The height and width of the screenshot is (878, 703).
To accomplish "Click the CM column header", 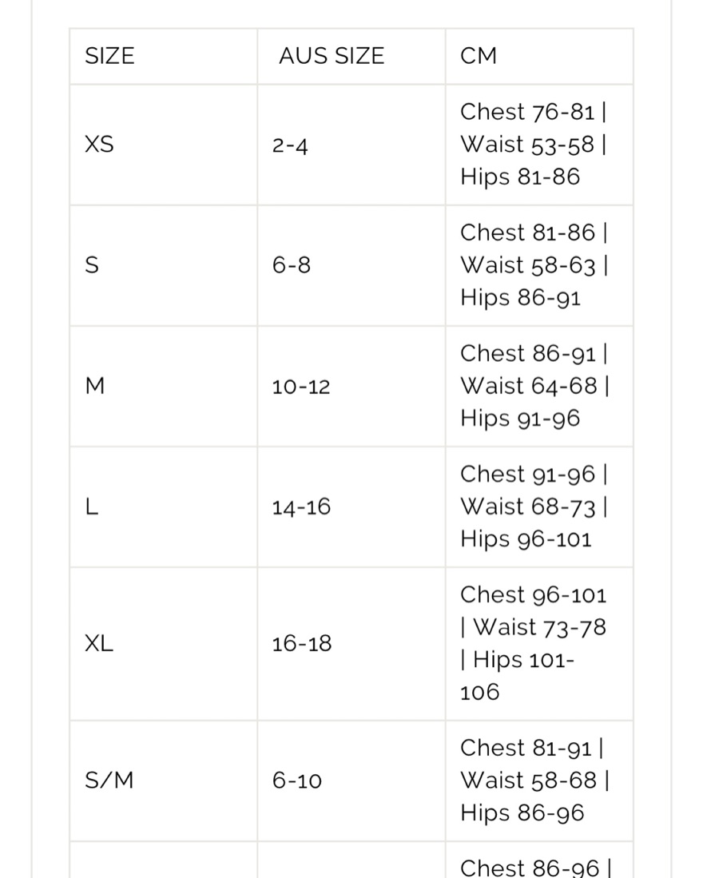I will point(539,56).
